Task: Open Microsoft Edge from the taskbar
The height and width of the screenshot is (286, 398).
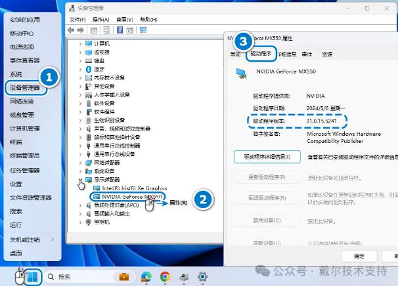Action: [146, 277]
